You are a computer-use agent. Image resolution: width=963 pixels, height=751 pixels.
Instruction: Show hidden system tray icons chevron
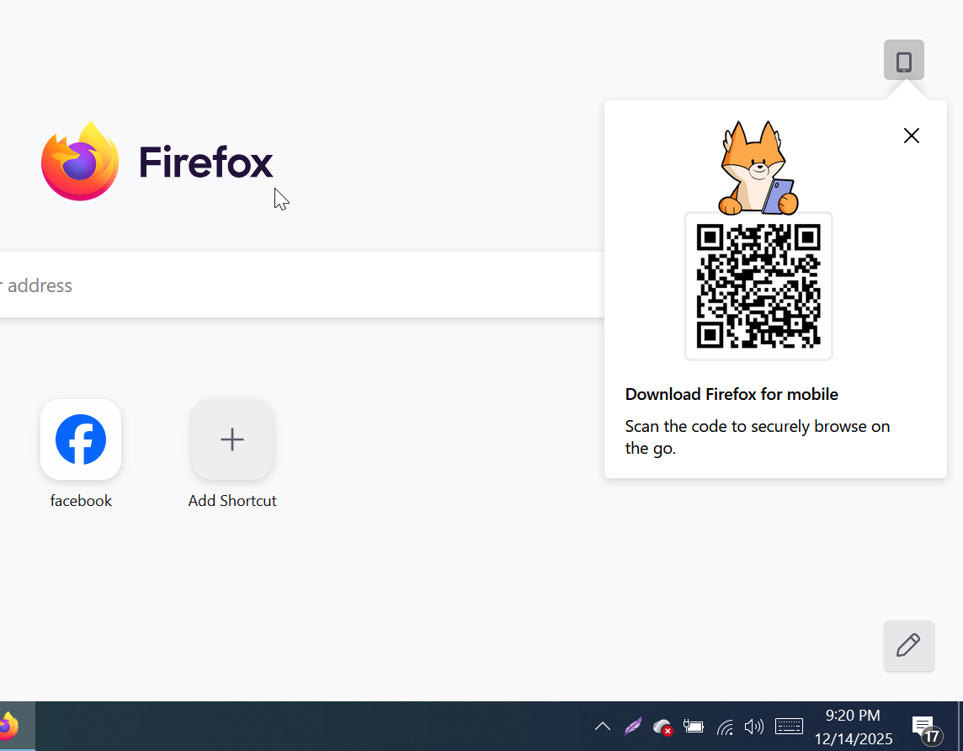click(603, 727)
